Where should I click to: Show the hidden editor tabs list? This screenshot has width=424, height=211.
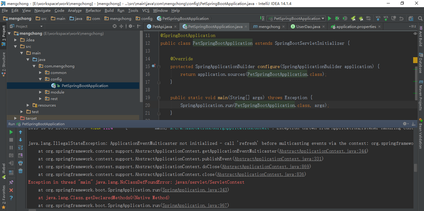pos(413,26)
